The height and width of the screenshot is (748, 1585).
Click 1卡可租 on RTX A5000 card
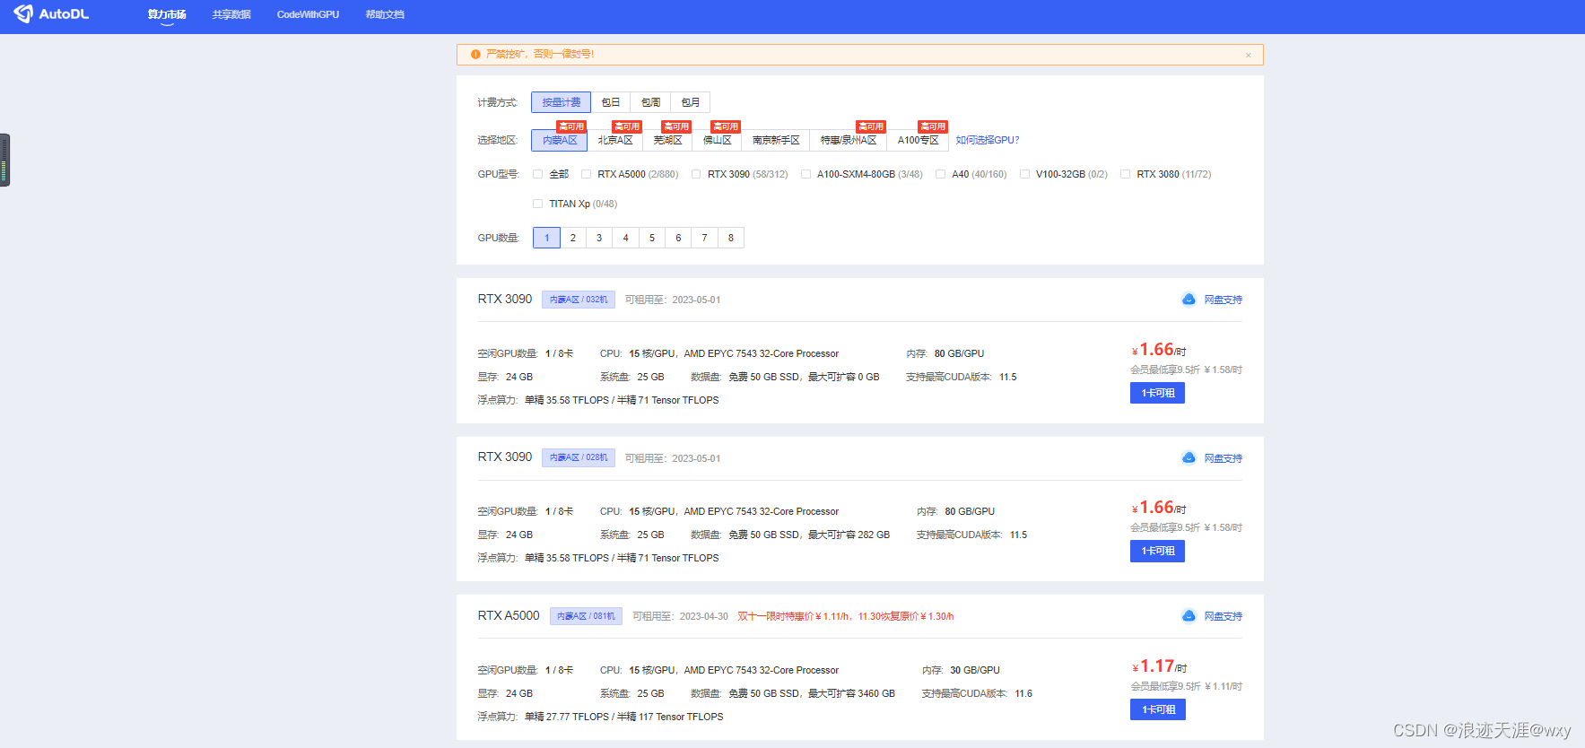click(x=1157, y=709)
